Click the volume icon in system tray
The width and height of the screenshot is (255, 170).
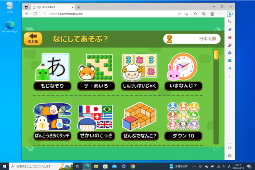coord(224,166)
